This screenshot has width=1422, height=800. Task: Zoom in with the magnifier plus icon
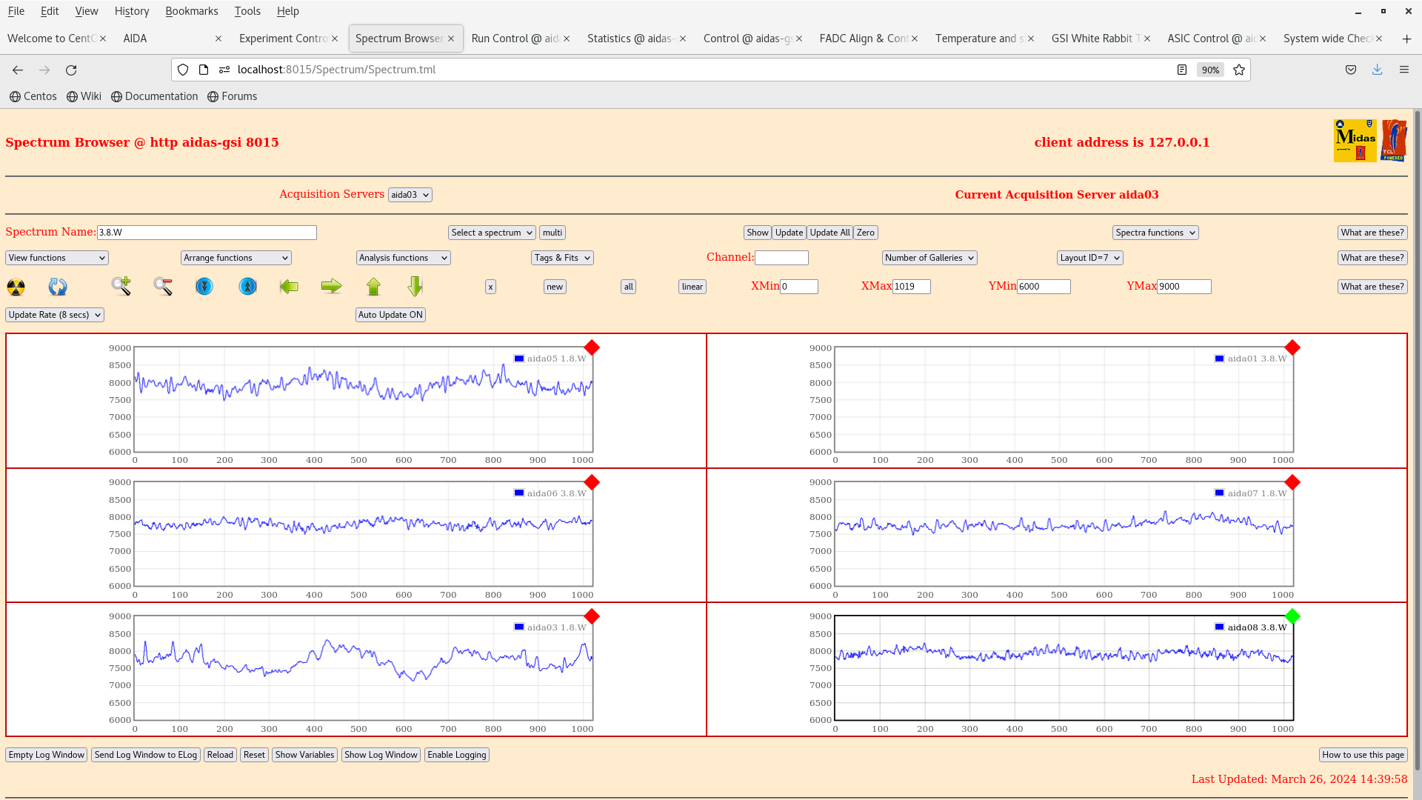click(121, 286)
